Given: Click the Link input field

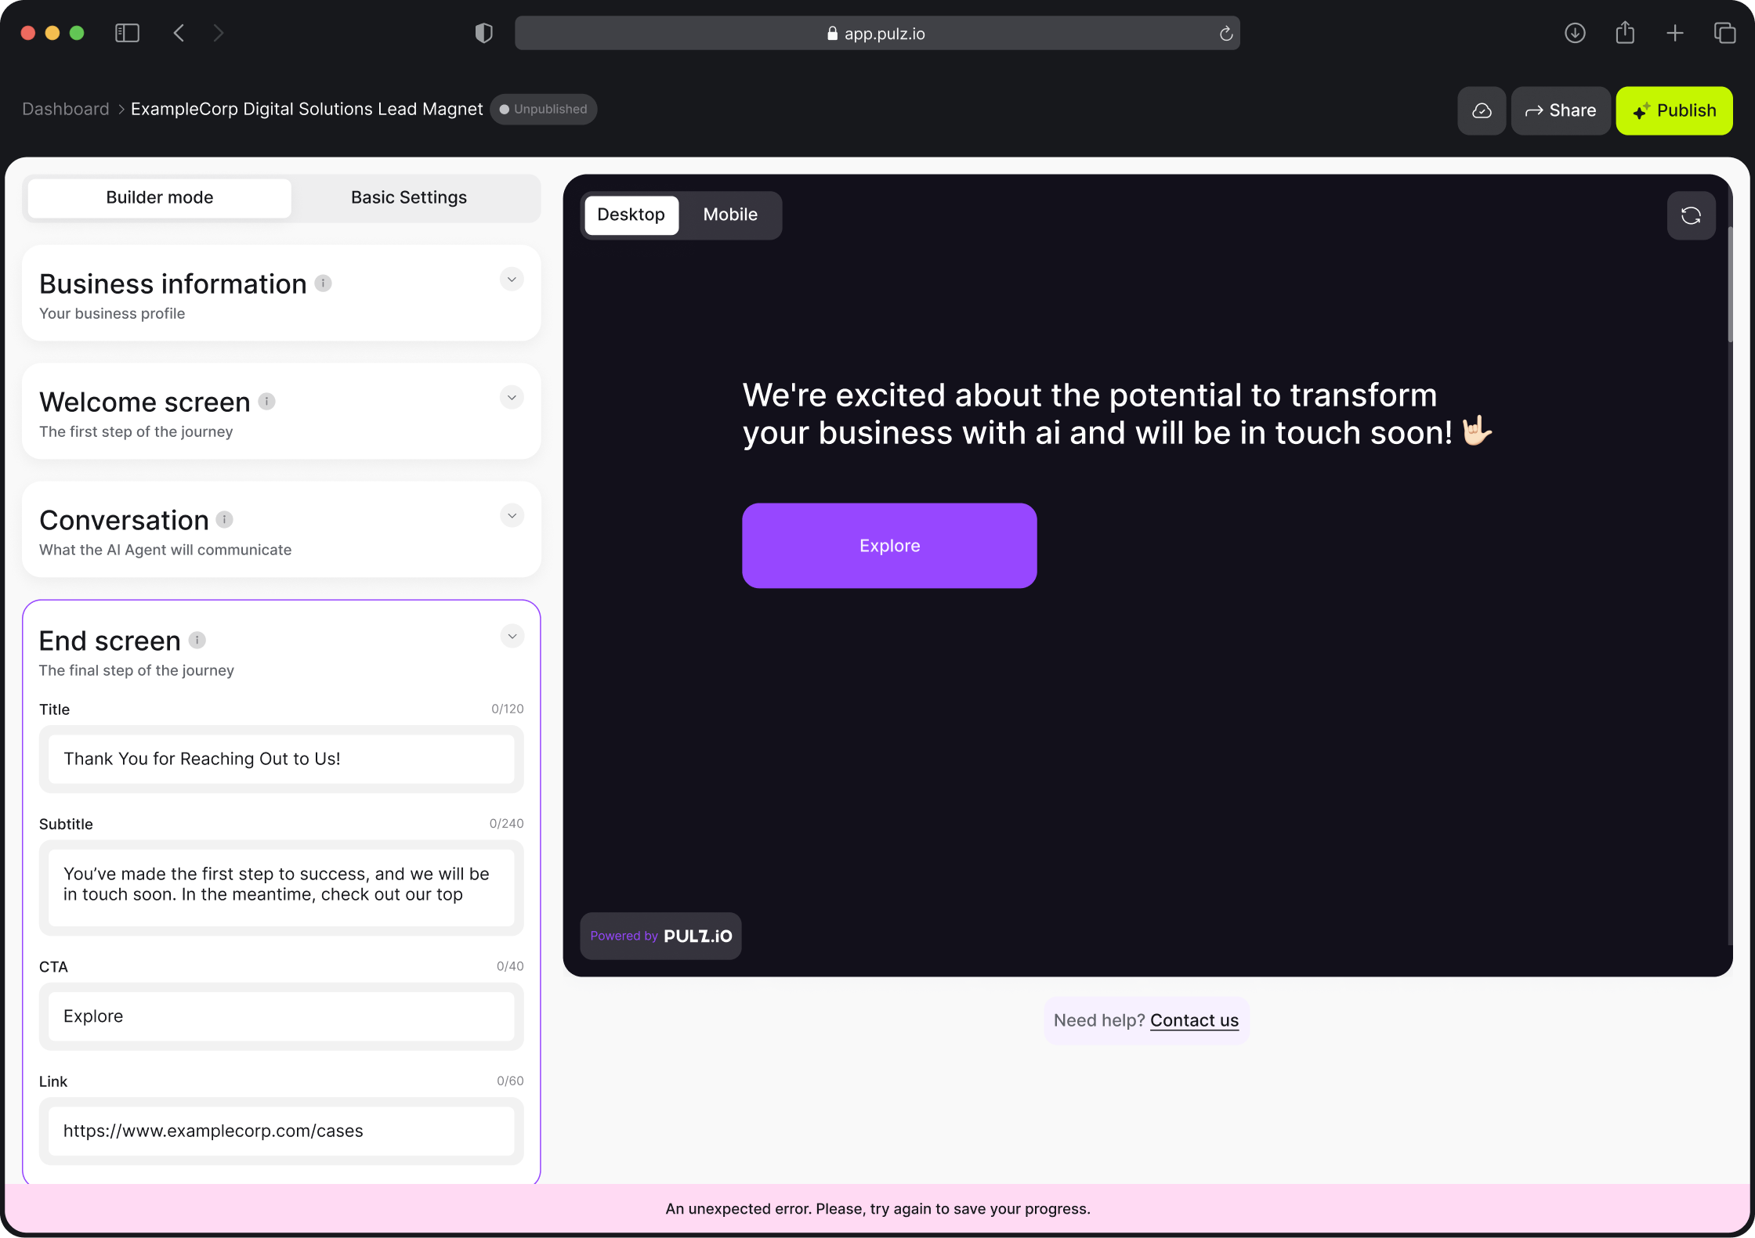Looking at the screenshot, I should pos(281,1131).
